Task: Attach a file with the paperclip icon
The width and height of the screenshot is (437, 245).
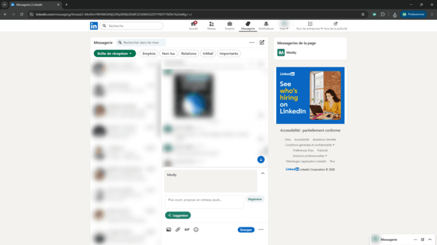Action: pos(178,229)
